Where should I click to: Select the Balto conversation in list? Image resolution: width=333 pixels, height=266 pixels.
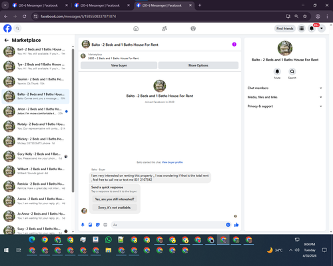35,96
